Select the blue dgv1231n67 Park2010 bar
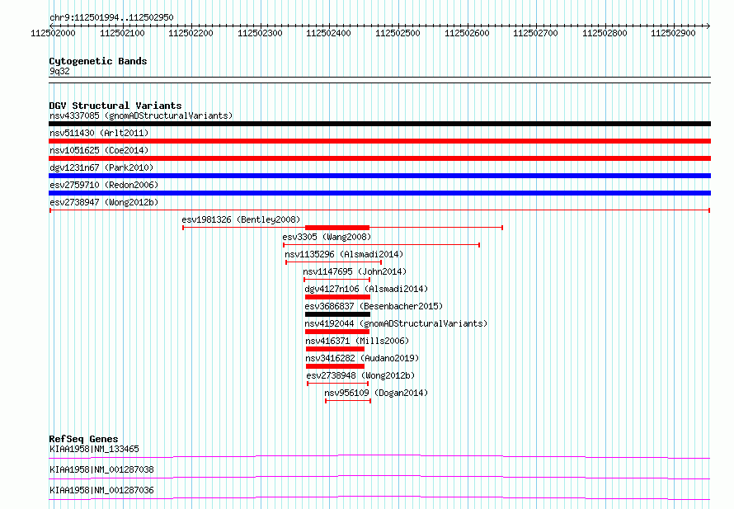 [379, 176]
